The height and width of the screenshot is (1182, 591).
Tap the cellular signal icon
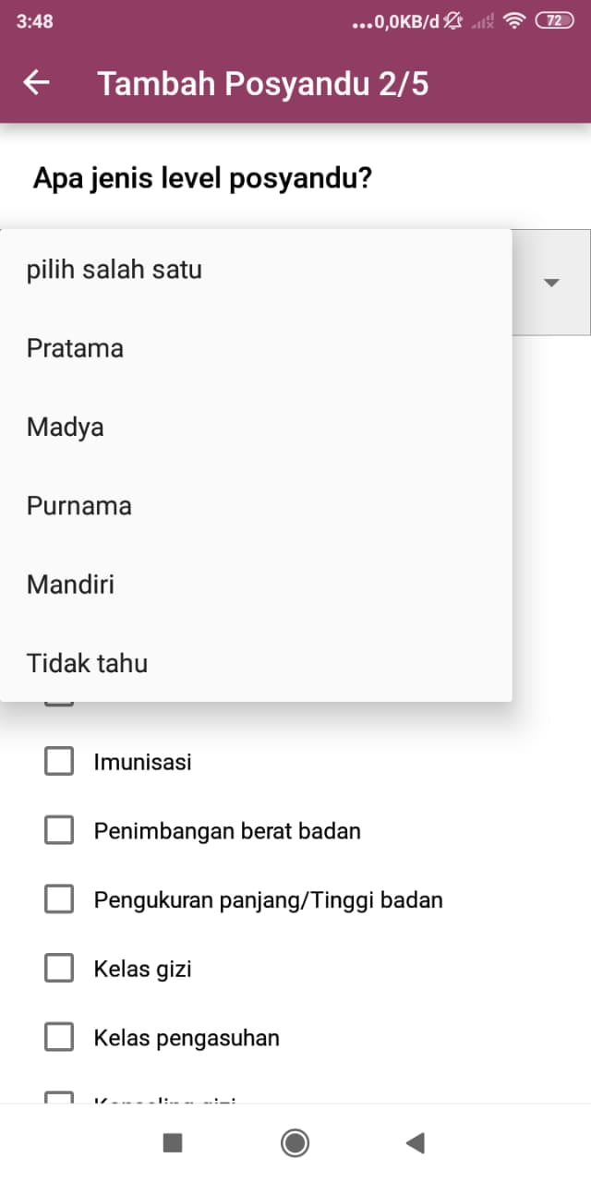coord(483,20)
